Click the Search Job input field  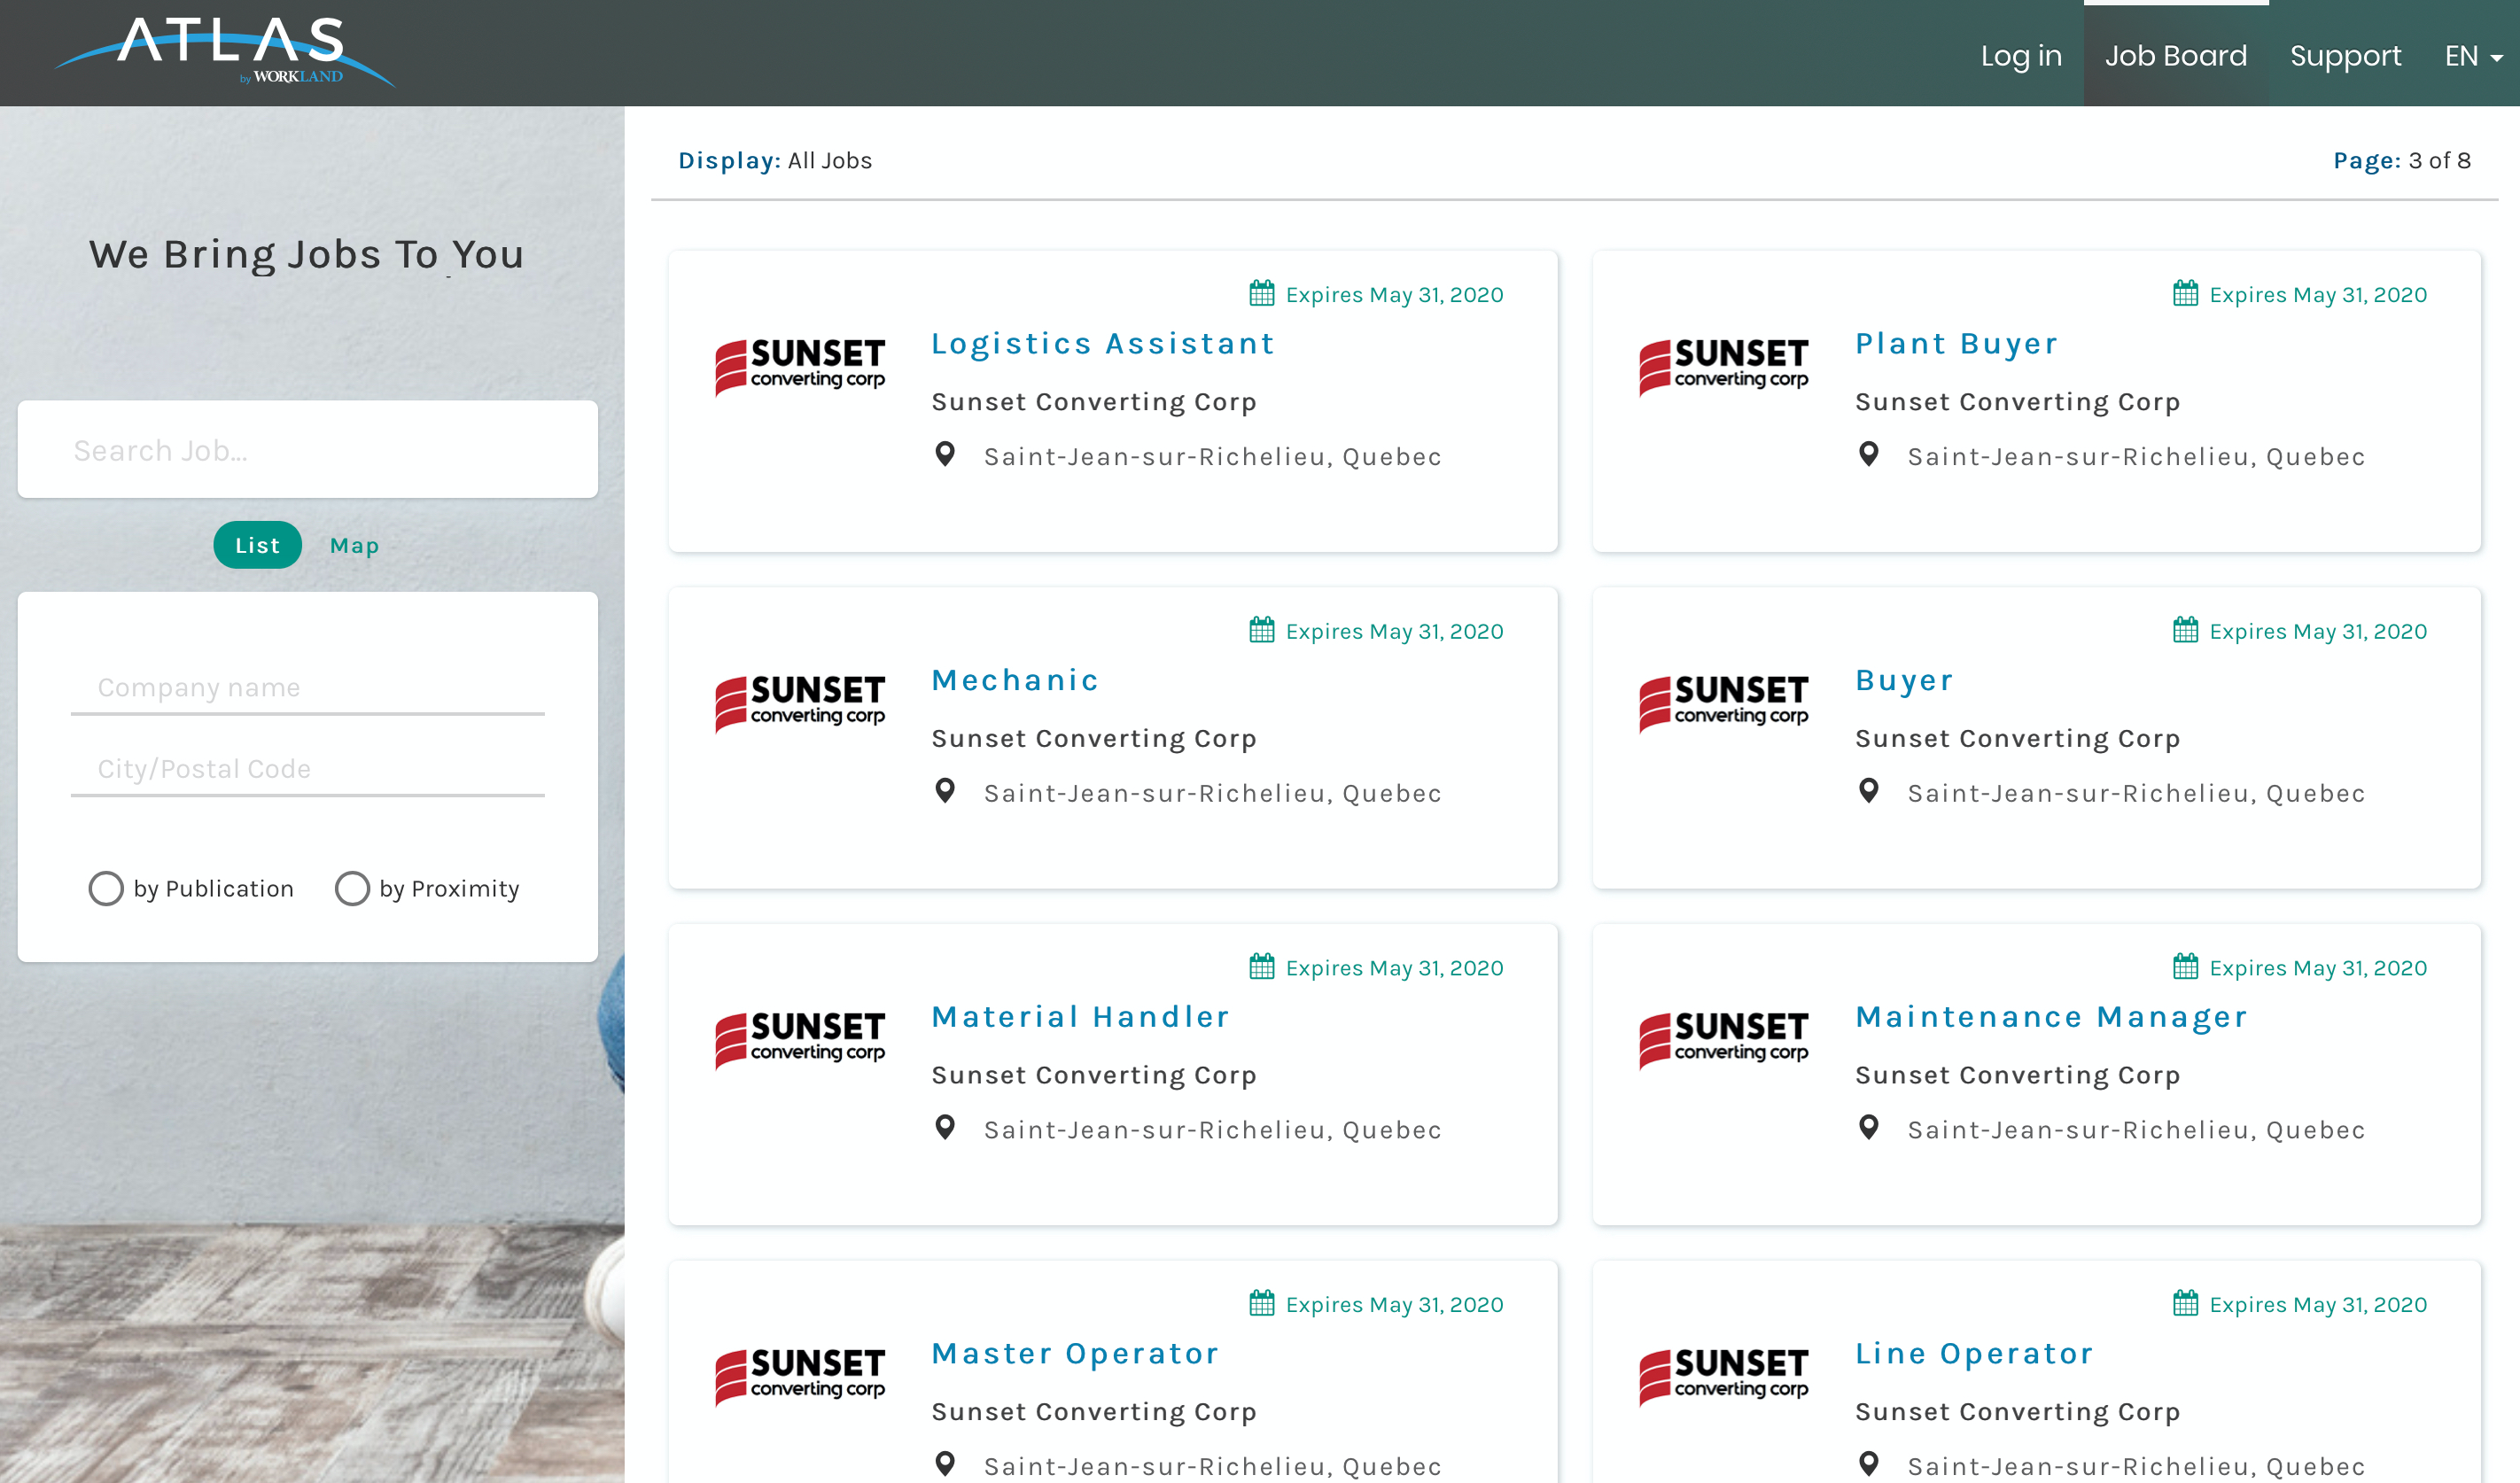308,450
